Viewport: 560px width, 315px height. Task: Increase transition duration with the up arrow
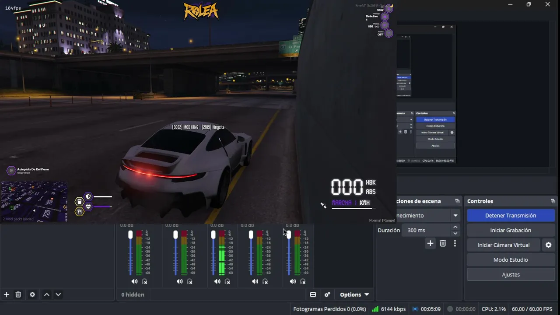[x=455, y=227]
